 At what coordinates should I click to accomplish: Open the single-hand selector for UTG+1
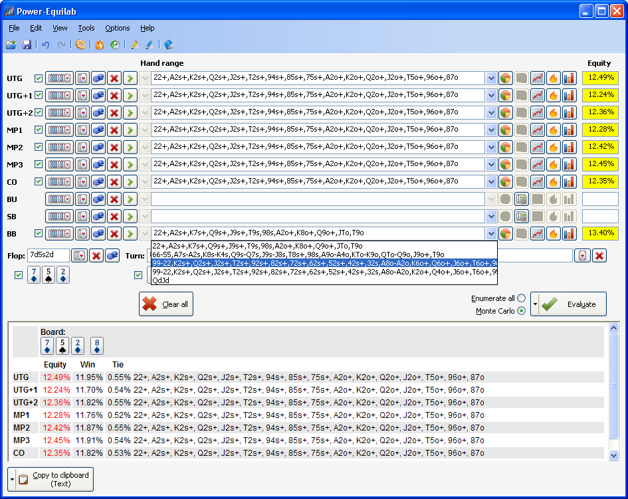(82, 95)
